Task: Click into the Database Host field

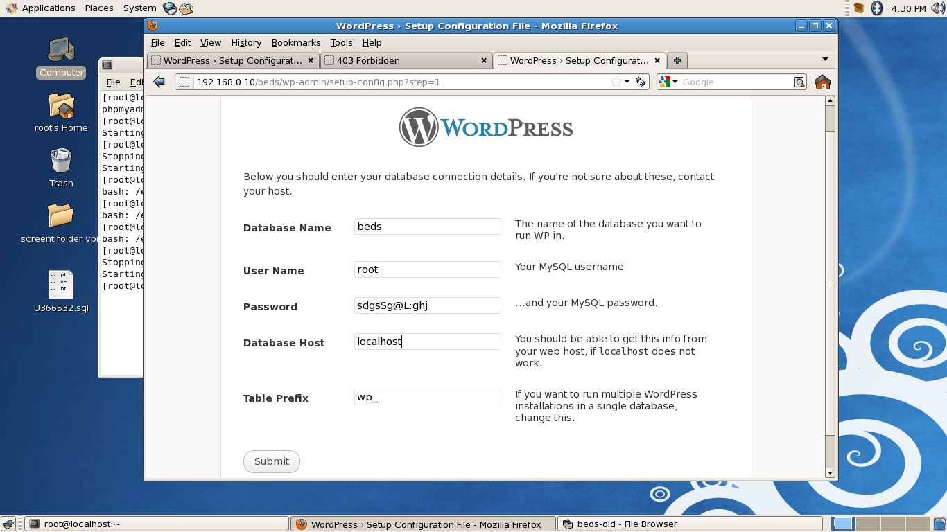Action: click(427, 342)
